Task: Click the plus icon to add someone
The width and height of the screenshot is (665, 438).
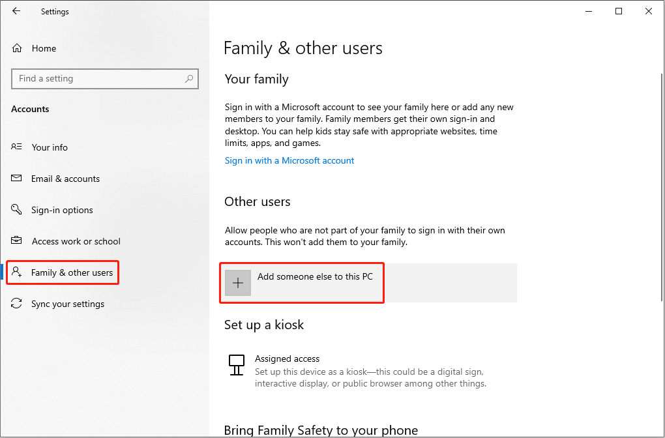Action: point(238,283)
